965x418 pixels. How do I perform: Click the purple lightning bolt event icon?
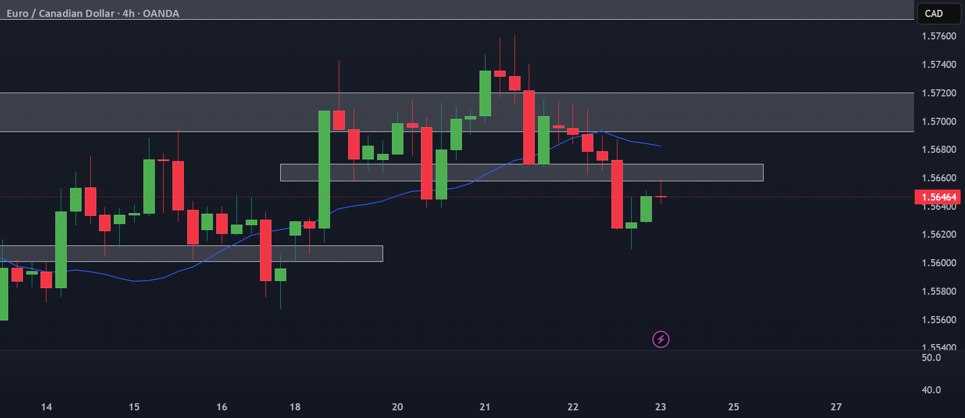pos(661,340)
